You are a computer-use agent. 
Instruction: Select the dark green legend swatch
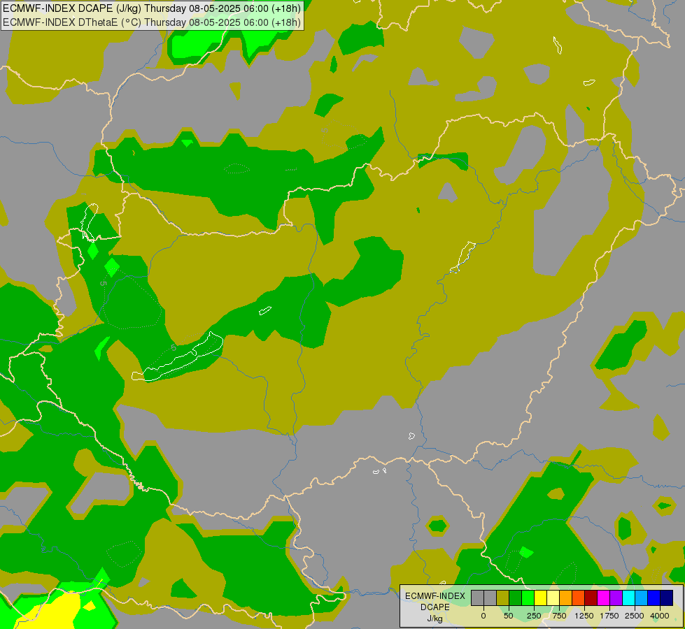[516, 598]
